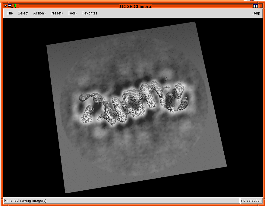The width and height of the screenshot is (265, 206).
Task: Open the Help menu
Action: click(x=256, y=13)
